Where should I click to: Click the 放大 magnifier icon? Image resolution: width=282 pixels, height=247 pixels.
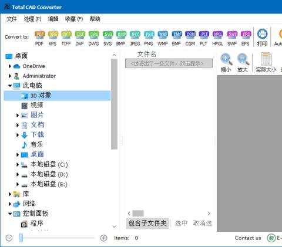click(x=243, y=63)
